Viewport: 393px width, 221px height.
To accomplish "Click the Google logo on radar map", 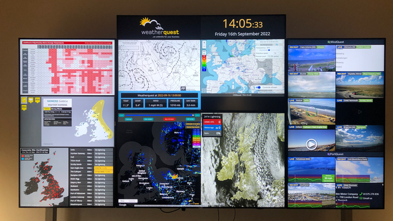I will coord(123,204).
